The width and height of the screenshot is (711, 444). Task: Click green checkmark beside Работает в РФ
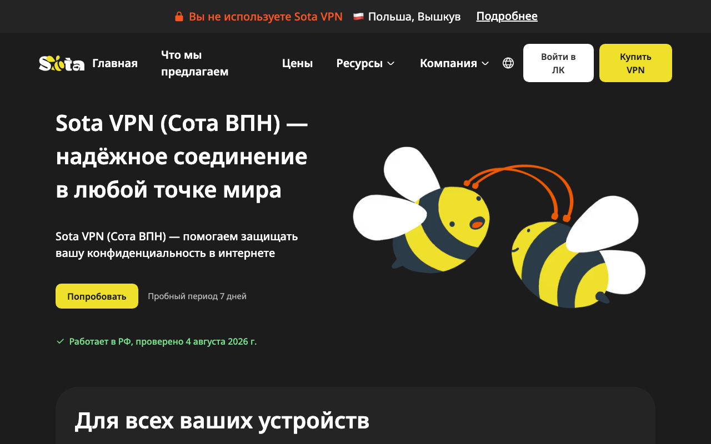[x=61, y=341]
